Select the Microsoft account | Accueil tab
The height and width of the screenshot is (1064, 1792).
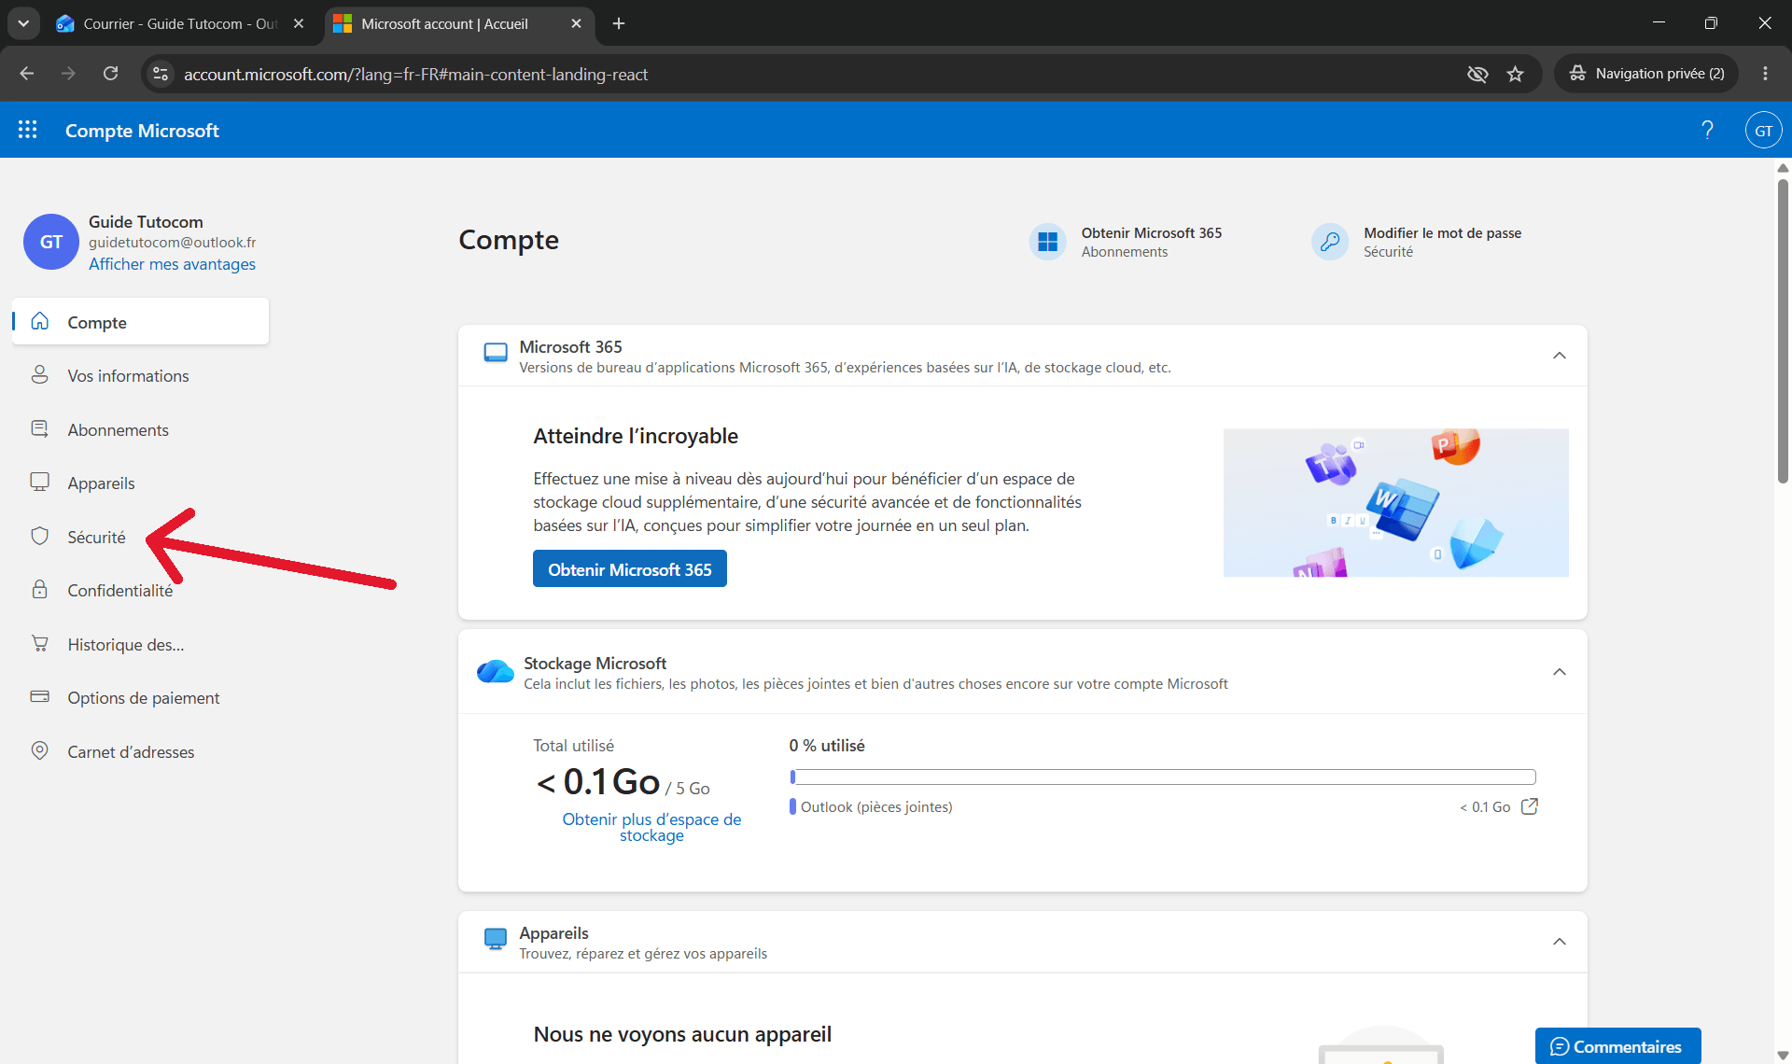click(445, 23)
